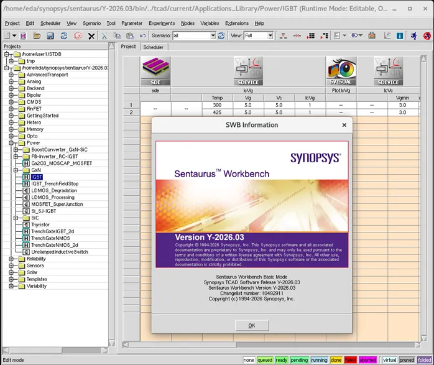
Task: Click the refresh icon beside Scenario field
Action: tap(221, 35)
